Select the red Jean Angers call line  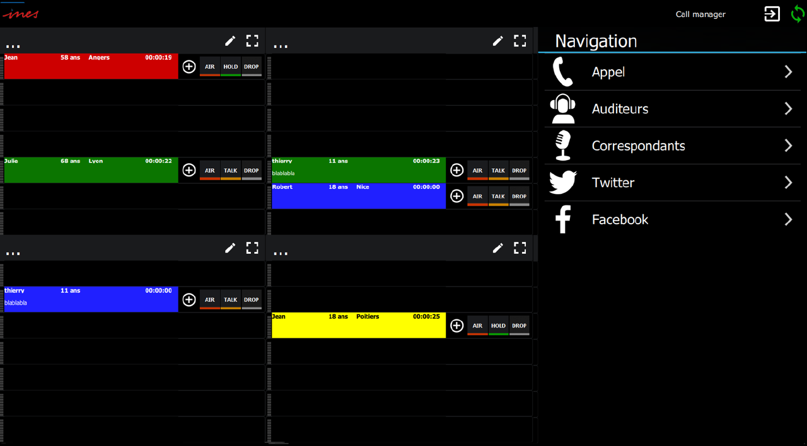tap(91, 66)
